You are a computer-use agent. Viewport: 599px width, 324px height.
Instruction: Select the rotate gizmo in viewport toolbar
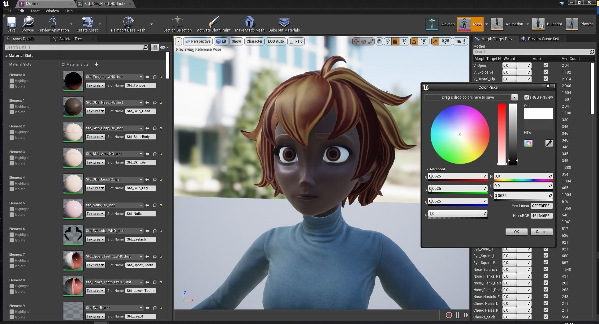[x=364, y=41]
